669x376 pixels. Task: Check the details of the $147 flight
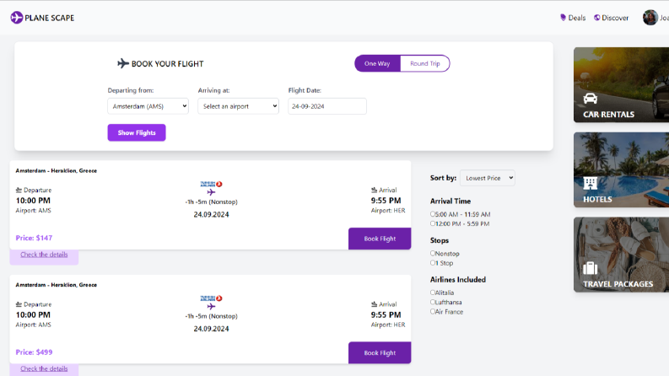(x=44, y=255)
